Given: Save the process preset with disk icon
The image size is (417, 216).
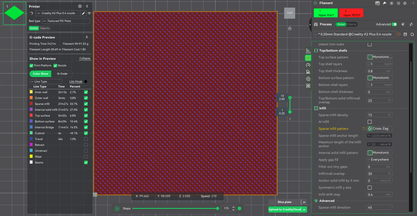Looking at the screenshot, I should tap(405, 34).
